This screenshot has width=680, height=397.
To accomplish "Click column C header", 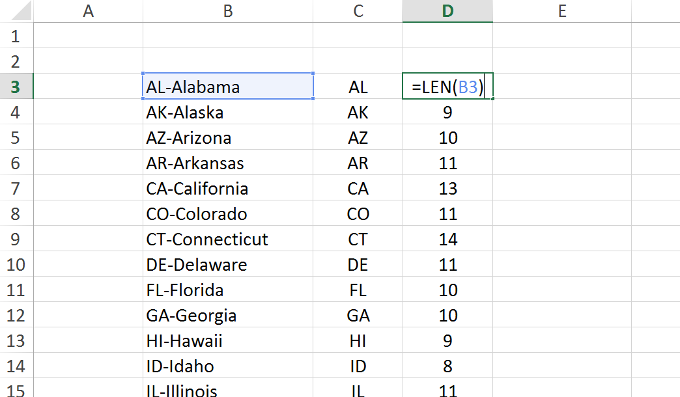I will (358, 11).
